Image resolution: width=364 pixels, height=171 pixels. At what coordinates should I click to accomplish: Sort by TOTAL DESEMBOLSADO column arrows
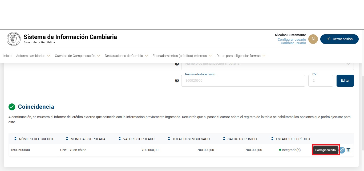click(x=169, y=139)
